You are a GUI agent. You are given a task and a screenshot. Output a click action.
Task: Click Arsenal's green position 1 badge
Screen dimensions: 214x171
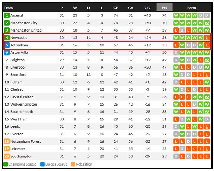point(7,15)
